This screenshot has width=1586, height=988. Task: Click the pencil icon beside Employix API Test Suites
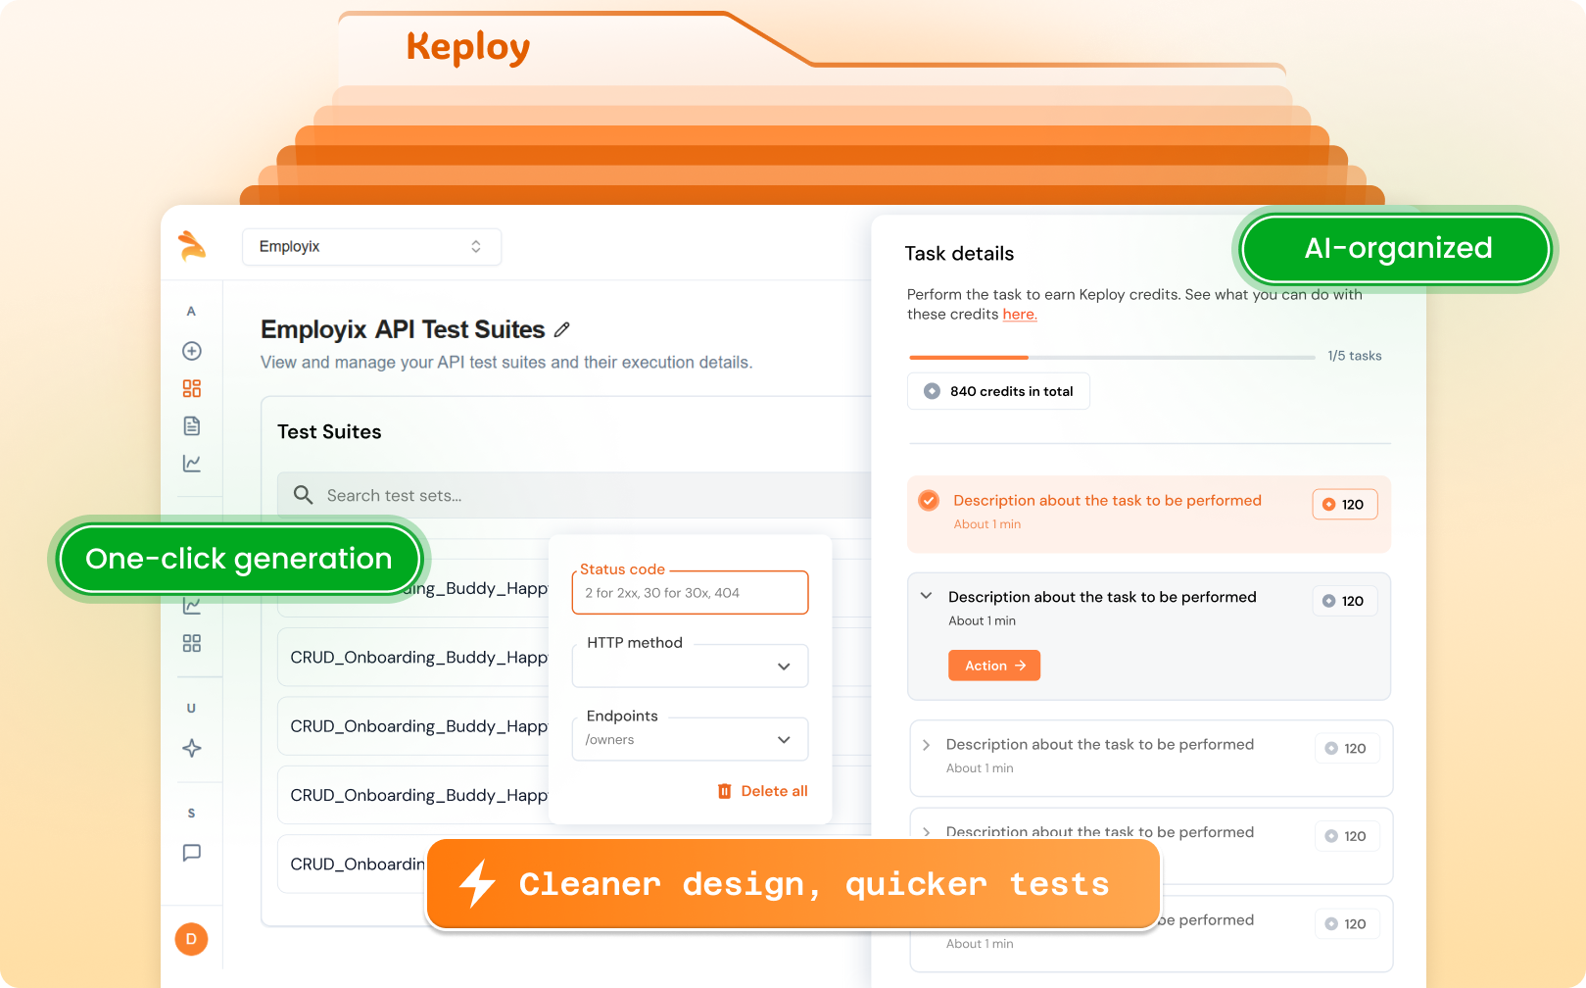tap(561, 330)
